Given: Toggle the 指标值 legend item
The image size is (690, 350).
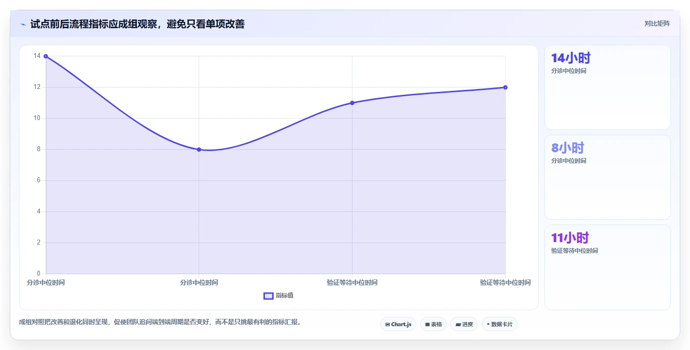Looking at the screenshot, I should (279, 296).
